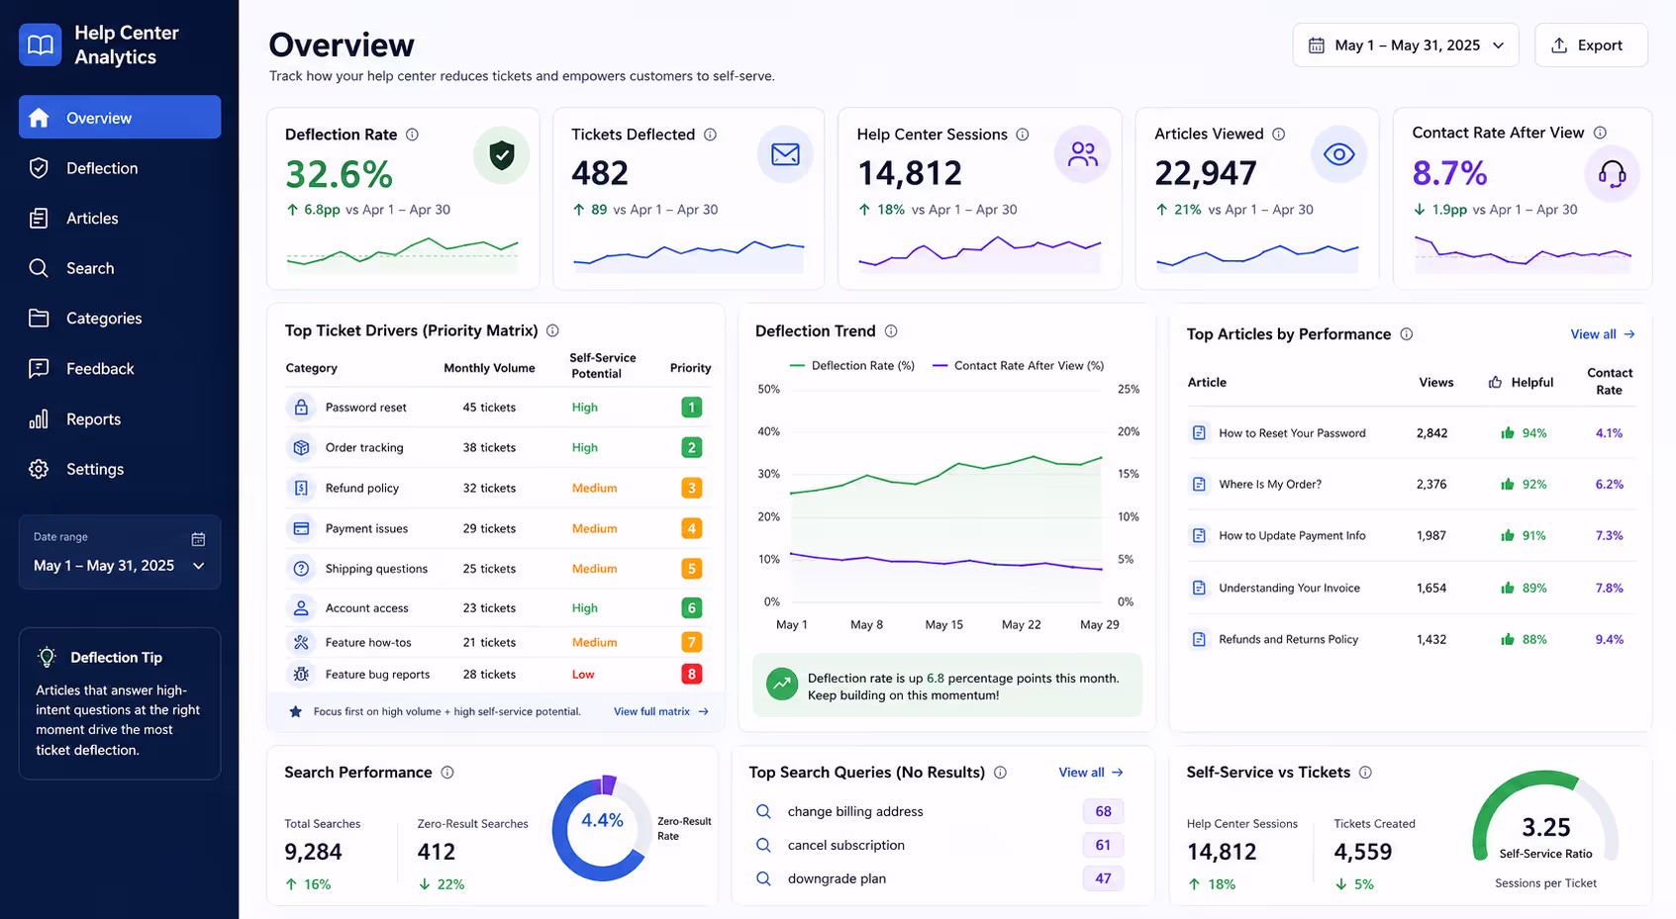Click the Search Performance info icon

click(x=447, y=773)
